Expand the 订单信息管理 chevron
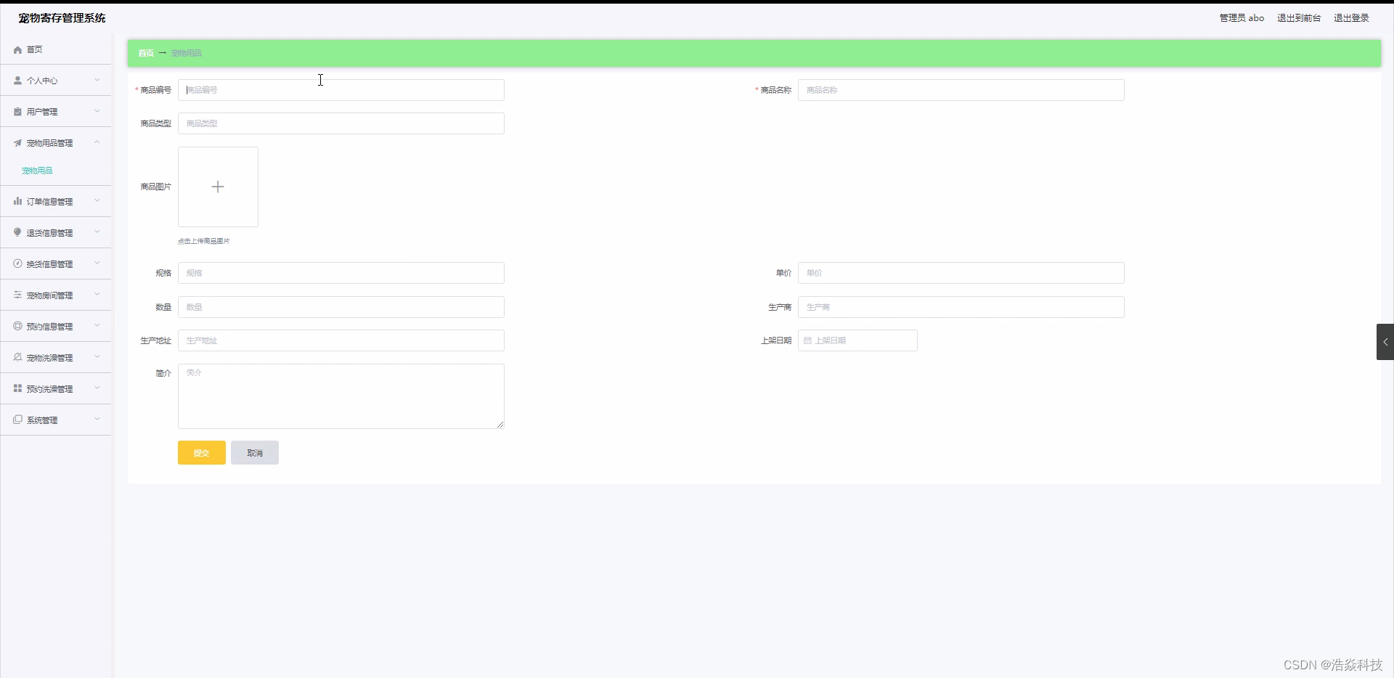1394x678 pixels. click(97, 200)
